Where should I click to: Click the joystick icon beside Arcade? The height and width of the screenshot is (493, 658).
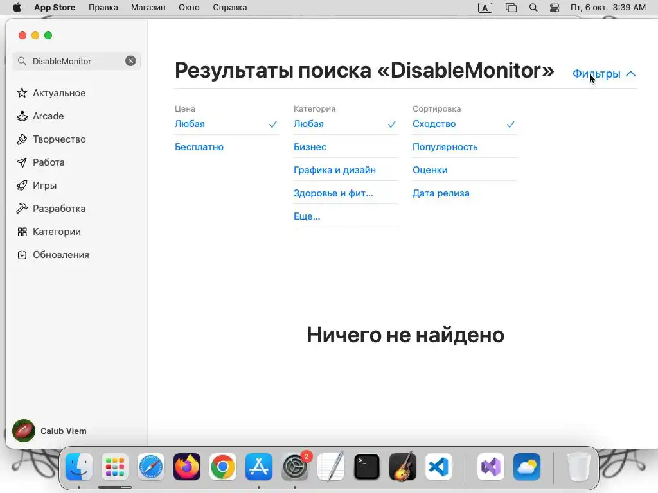22,116
